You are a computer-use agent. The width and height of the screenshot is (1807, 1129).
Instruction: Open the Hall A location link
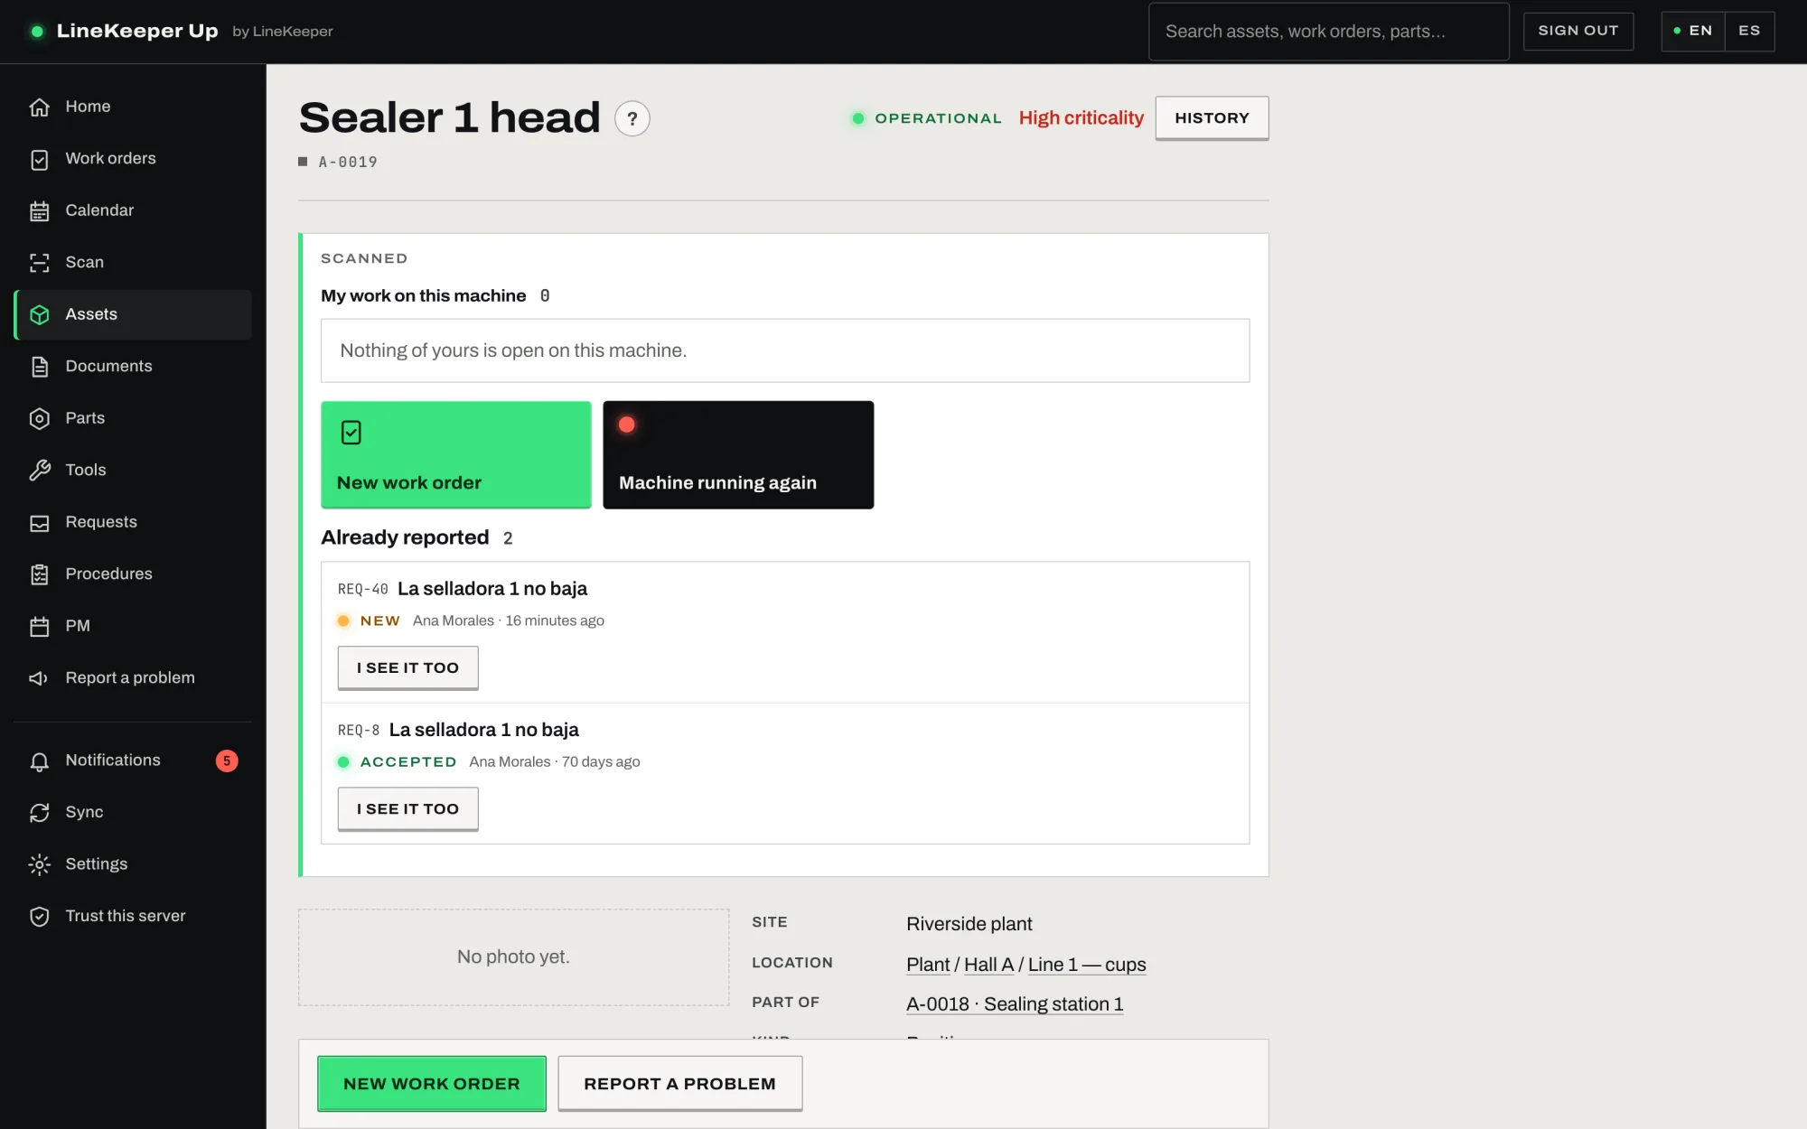click(988, 965)
